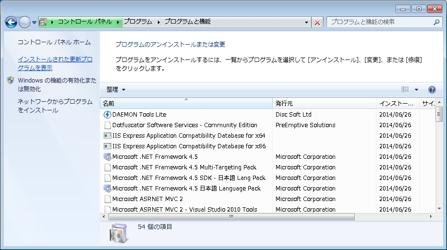Click the Back navigation arrow button

point(11,22)
